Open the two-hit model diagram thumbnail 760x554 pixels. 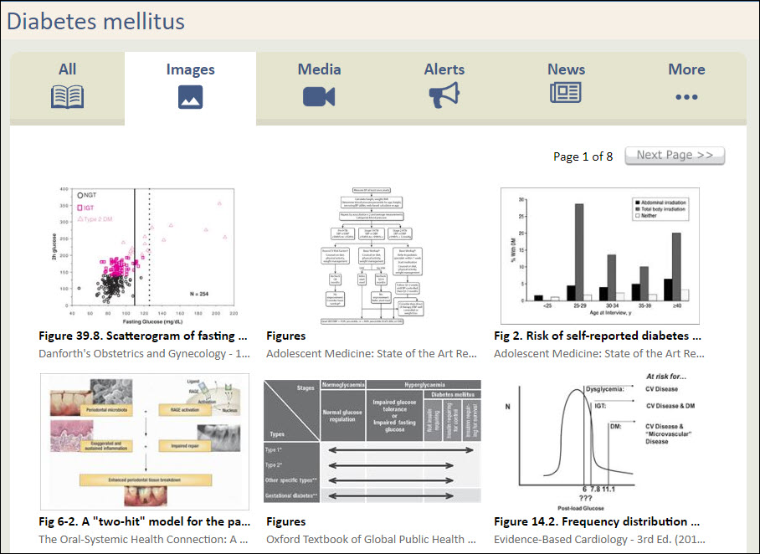point(144,442)
